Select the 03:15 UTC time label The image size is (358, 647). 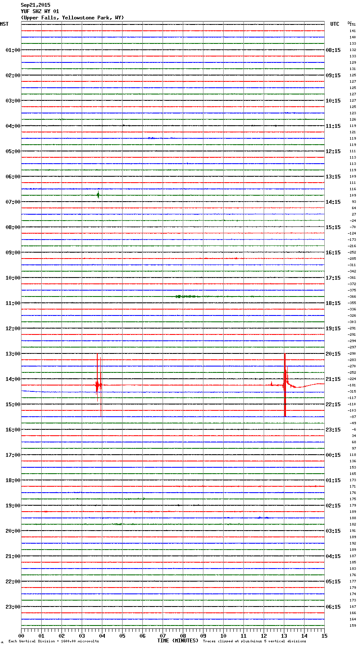(x=333, y=531)
